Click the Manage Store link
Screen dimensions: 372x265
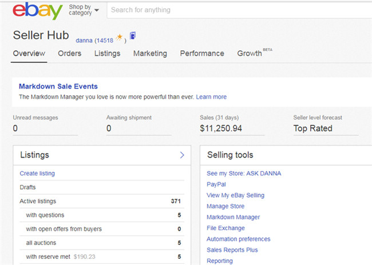click(225, 206)
